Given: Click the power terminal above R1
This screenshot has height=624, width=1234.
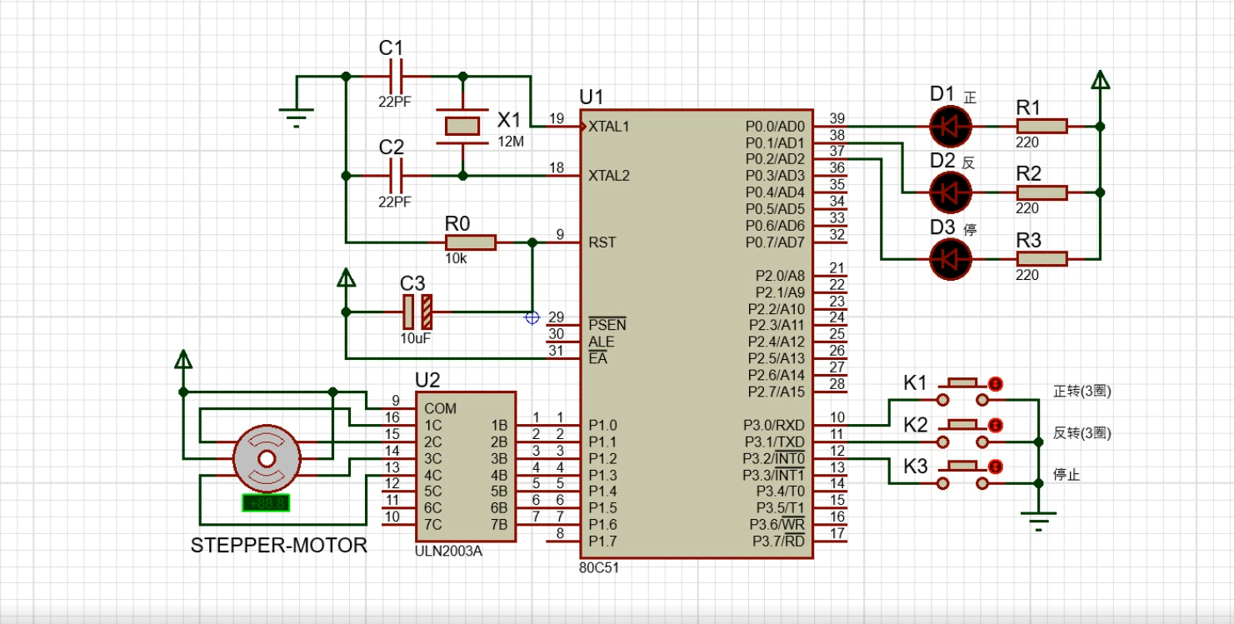Looking at the screenshot, I should pos(1101,80).
